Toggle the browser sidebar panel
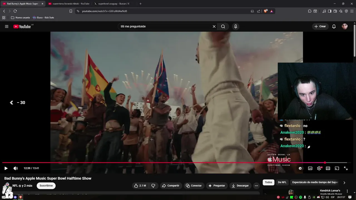This screenshot has height=200, width=356. click(x=330, y=11)
